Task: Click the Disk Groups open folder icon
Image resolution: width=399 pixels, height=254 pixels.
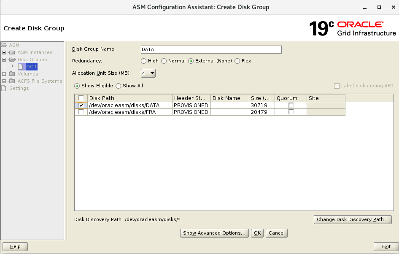Action: coord(13,59)
